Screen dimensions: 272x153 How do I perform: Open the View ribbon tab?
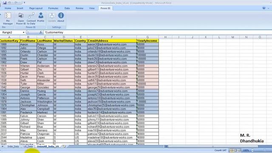coord(92,8)
